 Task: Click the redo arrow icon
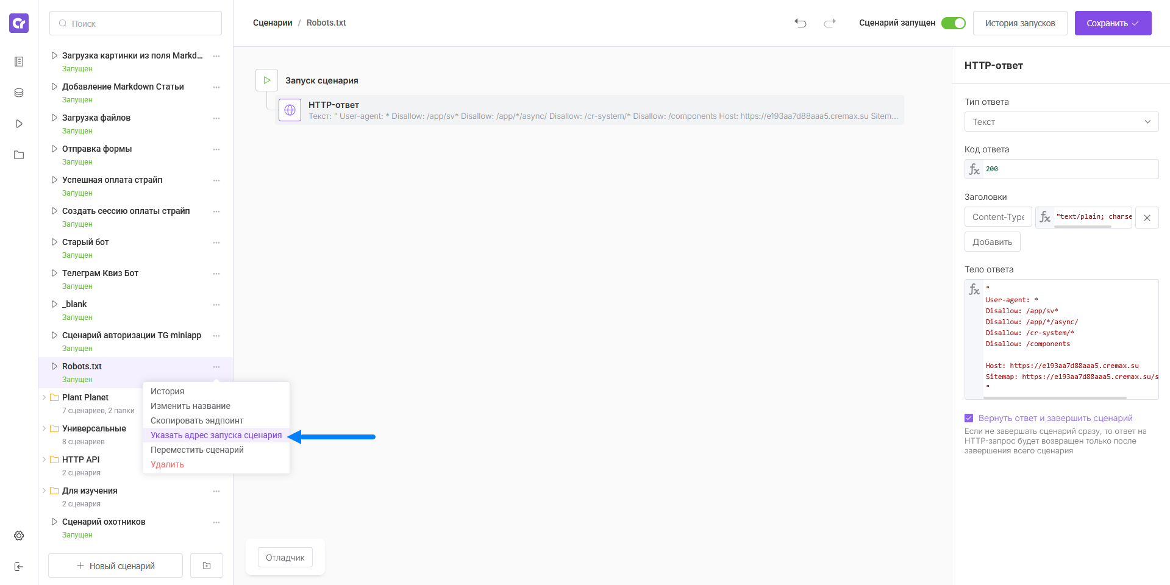830,23
